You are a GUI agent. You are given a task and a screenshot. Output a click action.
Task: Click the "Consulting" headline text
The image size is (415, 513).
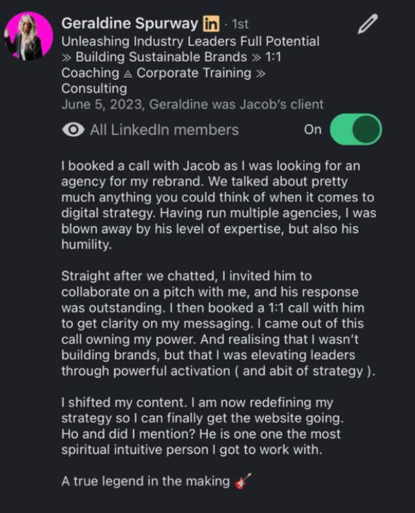94,89
